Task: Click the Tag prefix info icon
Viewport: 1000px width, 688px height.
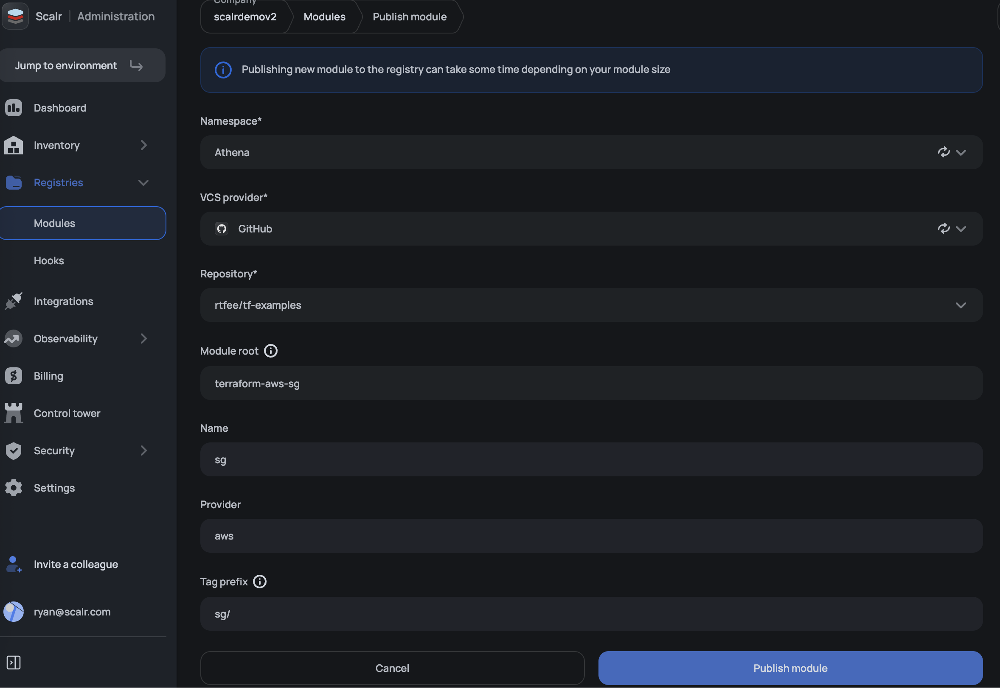Action: point(260,582)
